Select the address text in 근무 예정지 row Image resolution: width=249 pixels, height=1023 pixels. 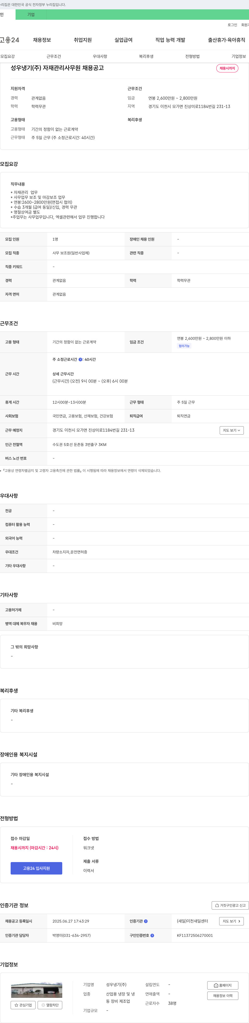tap(93, 430)
